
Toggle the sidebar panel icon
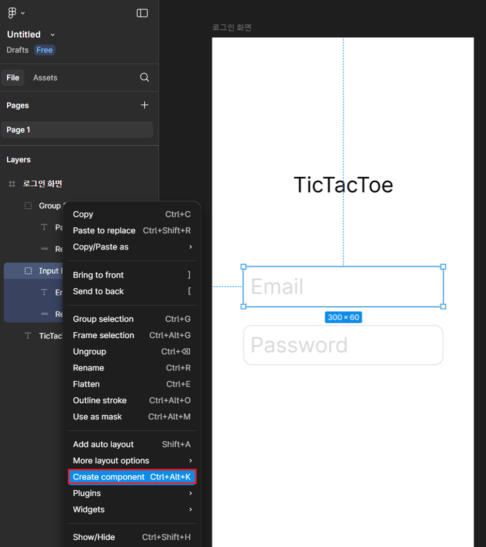pyautogui.click(x=142, y=13)
